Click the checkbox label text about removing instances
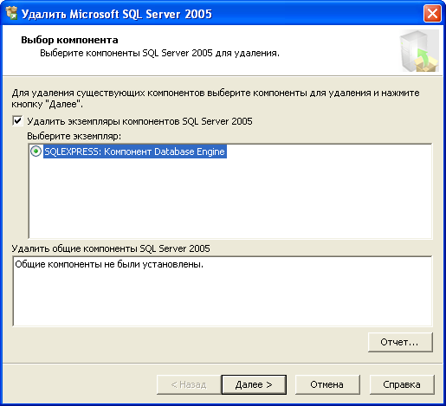446x406 pixels. 139,121
